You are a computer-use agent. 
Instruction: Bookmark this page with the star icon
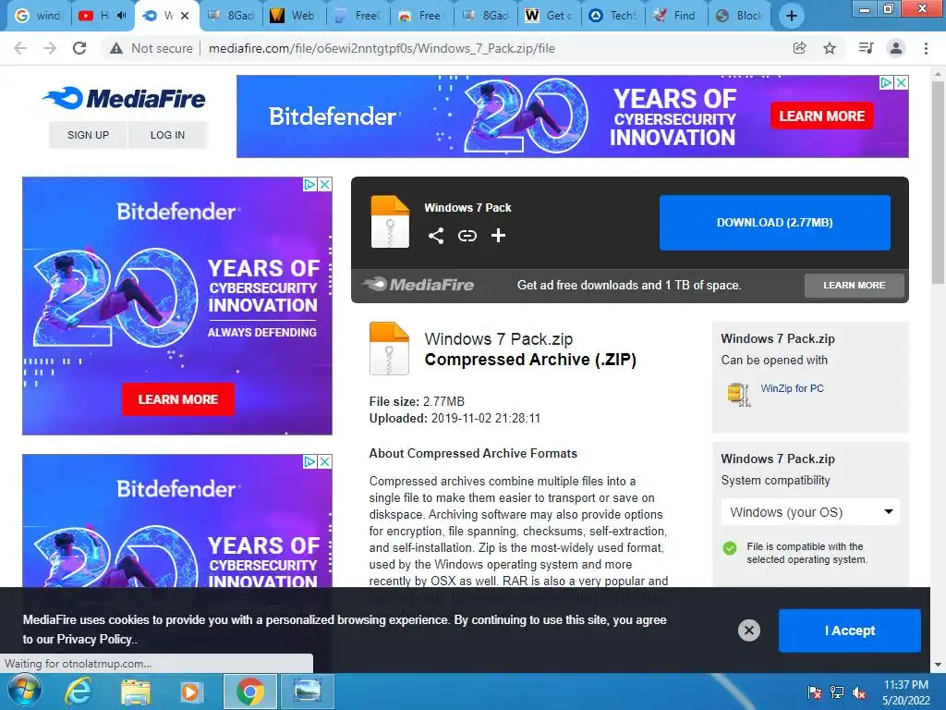pos(830,48)
